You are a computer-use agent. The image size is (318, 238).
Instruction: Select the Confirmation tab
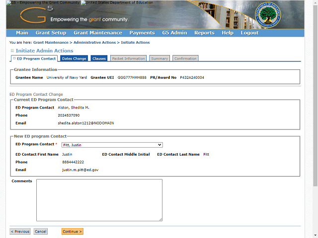pos(185,59)
